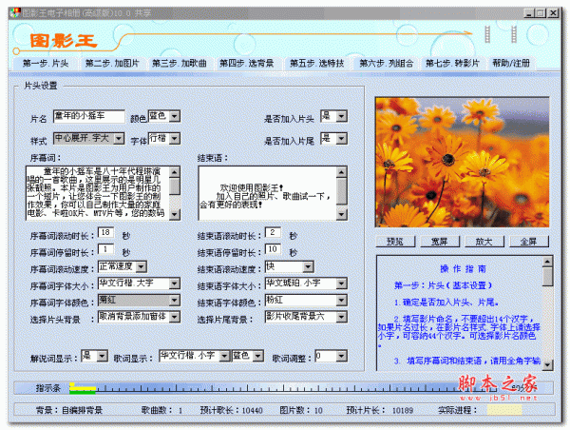Click the 序幕词滚动时长 field
Screen dimensions: 570x430
105,233
